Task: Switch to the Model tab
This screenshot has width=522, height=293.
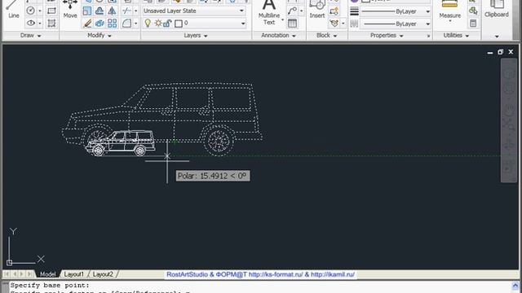Action: tap(47, 274)
